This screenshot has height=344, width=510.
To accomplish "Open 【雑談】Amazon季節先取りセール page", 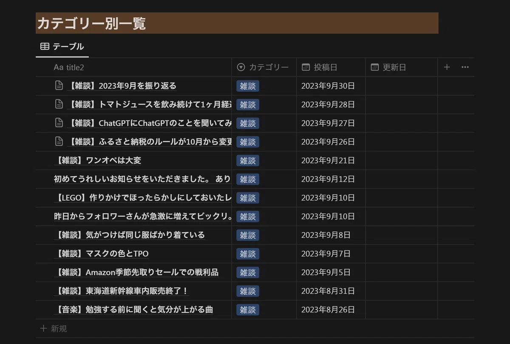I will pos(136,273).
